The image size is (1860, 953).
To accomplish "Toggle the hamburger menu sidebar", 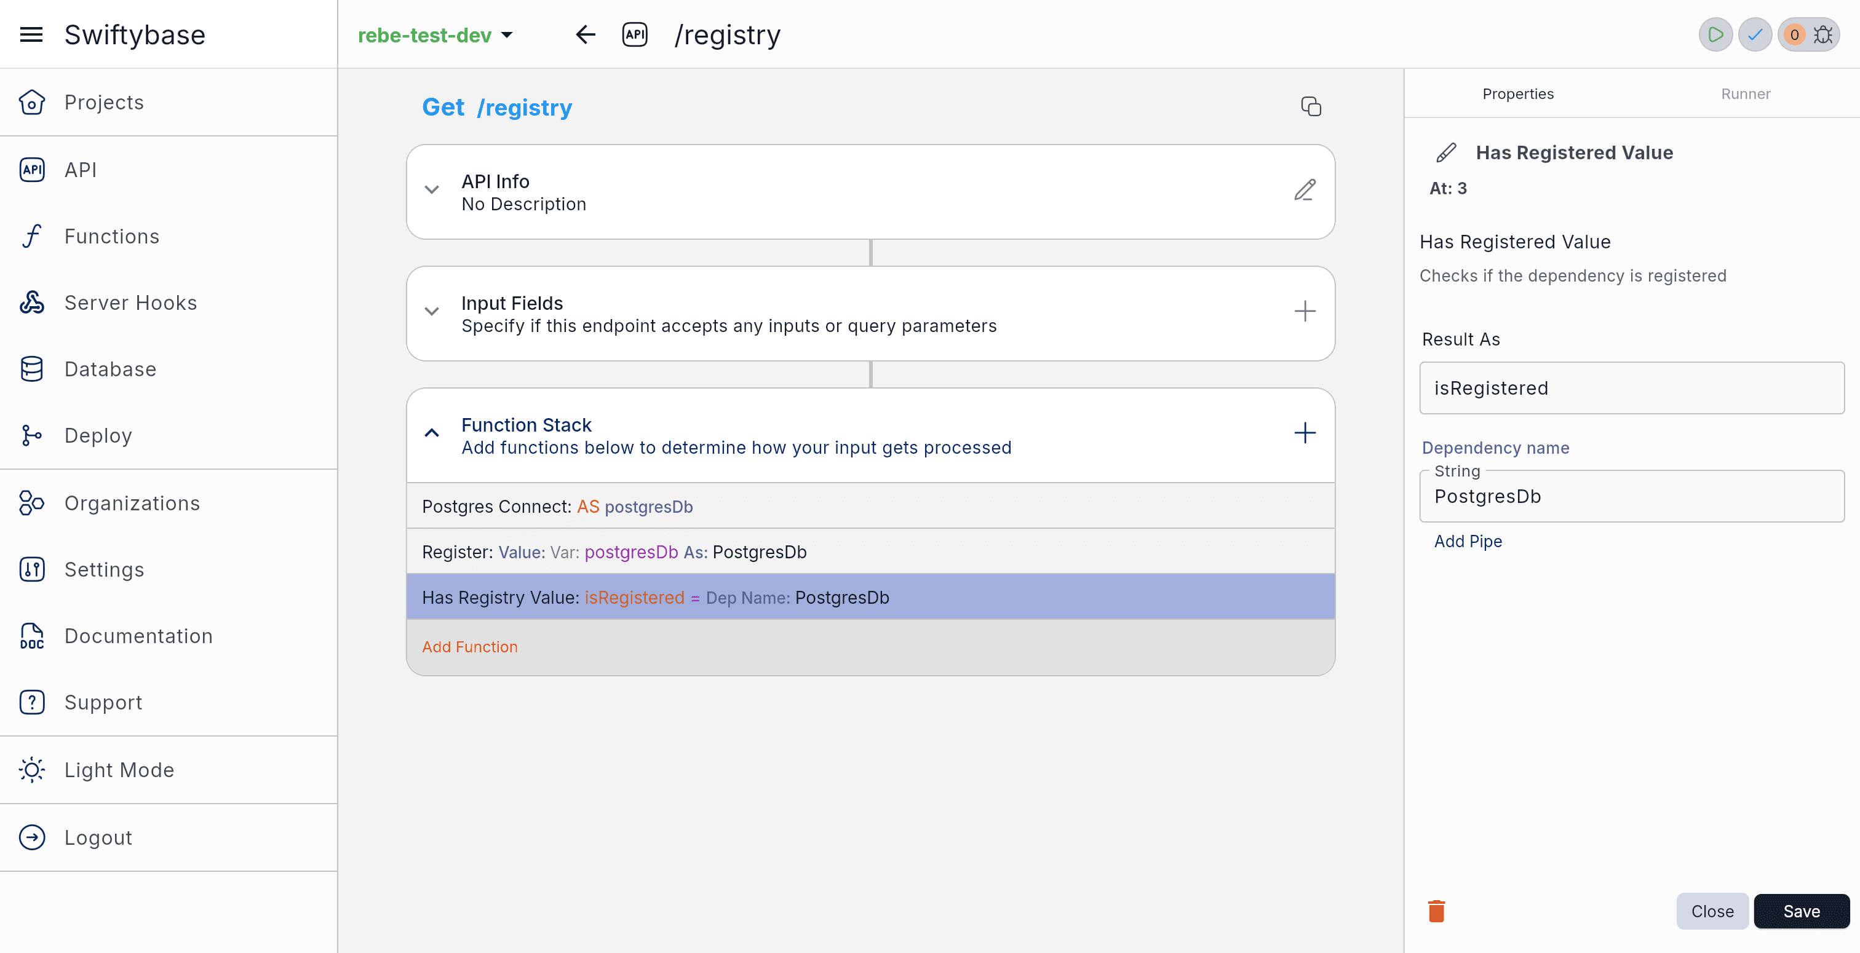I will [31, 34].
